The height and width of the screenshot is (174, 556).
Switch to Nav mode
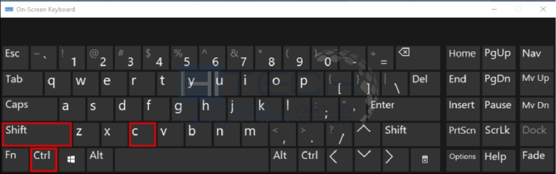click(535, 58)
